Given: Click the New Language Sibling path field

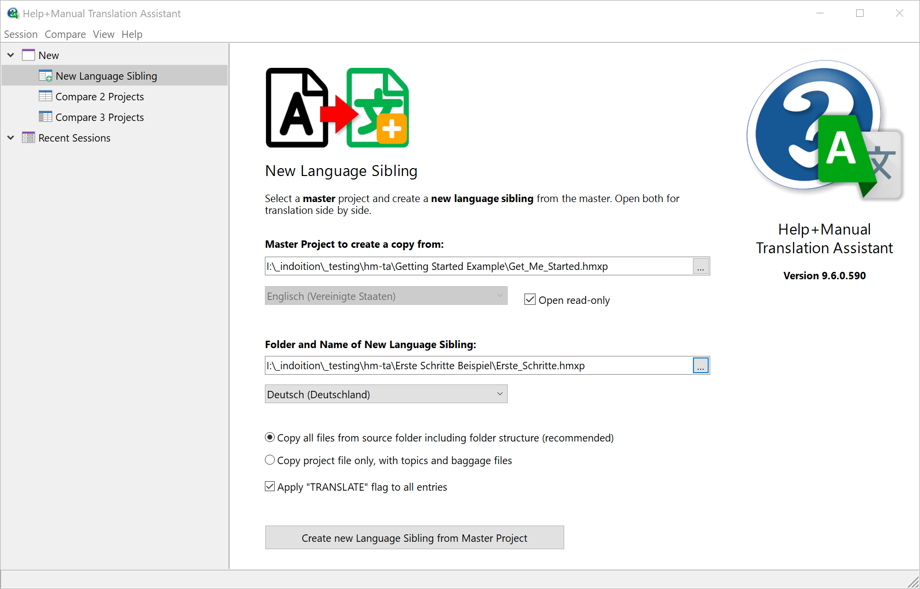Looking at the screenshot, I should coord(479,366).
